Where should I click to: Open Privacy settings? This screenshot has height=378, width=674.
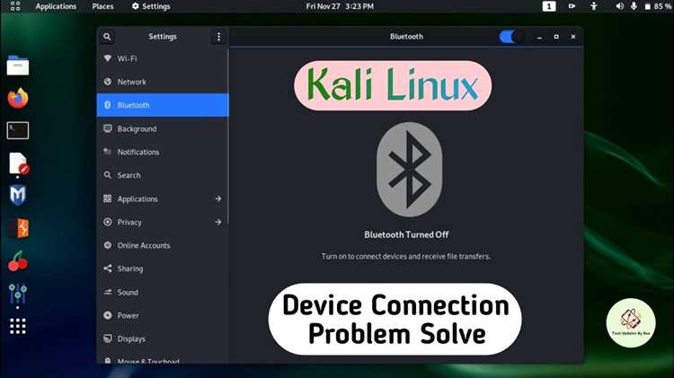163,222
